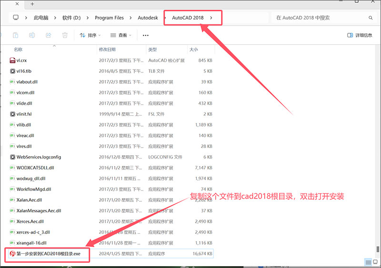381x268 pixels.
Task: Expand chevron after 此电脑 breadcrumb
Action: pos(55,18)
